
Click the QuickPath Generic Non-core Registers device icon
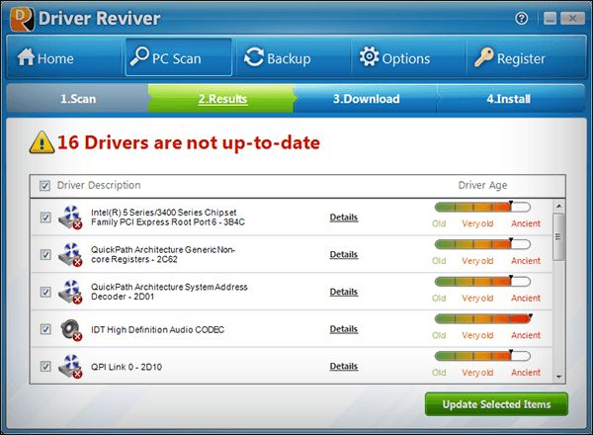click(x=71, y=255)
